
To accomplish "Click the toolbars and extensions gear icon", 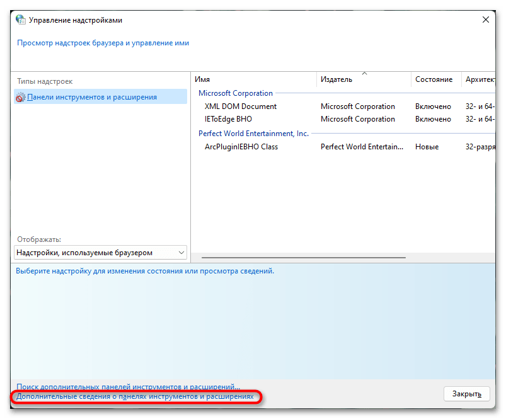I will pyautogui.click(x=20, y=97).
